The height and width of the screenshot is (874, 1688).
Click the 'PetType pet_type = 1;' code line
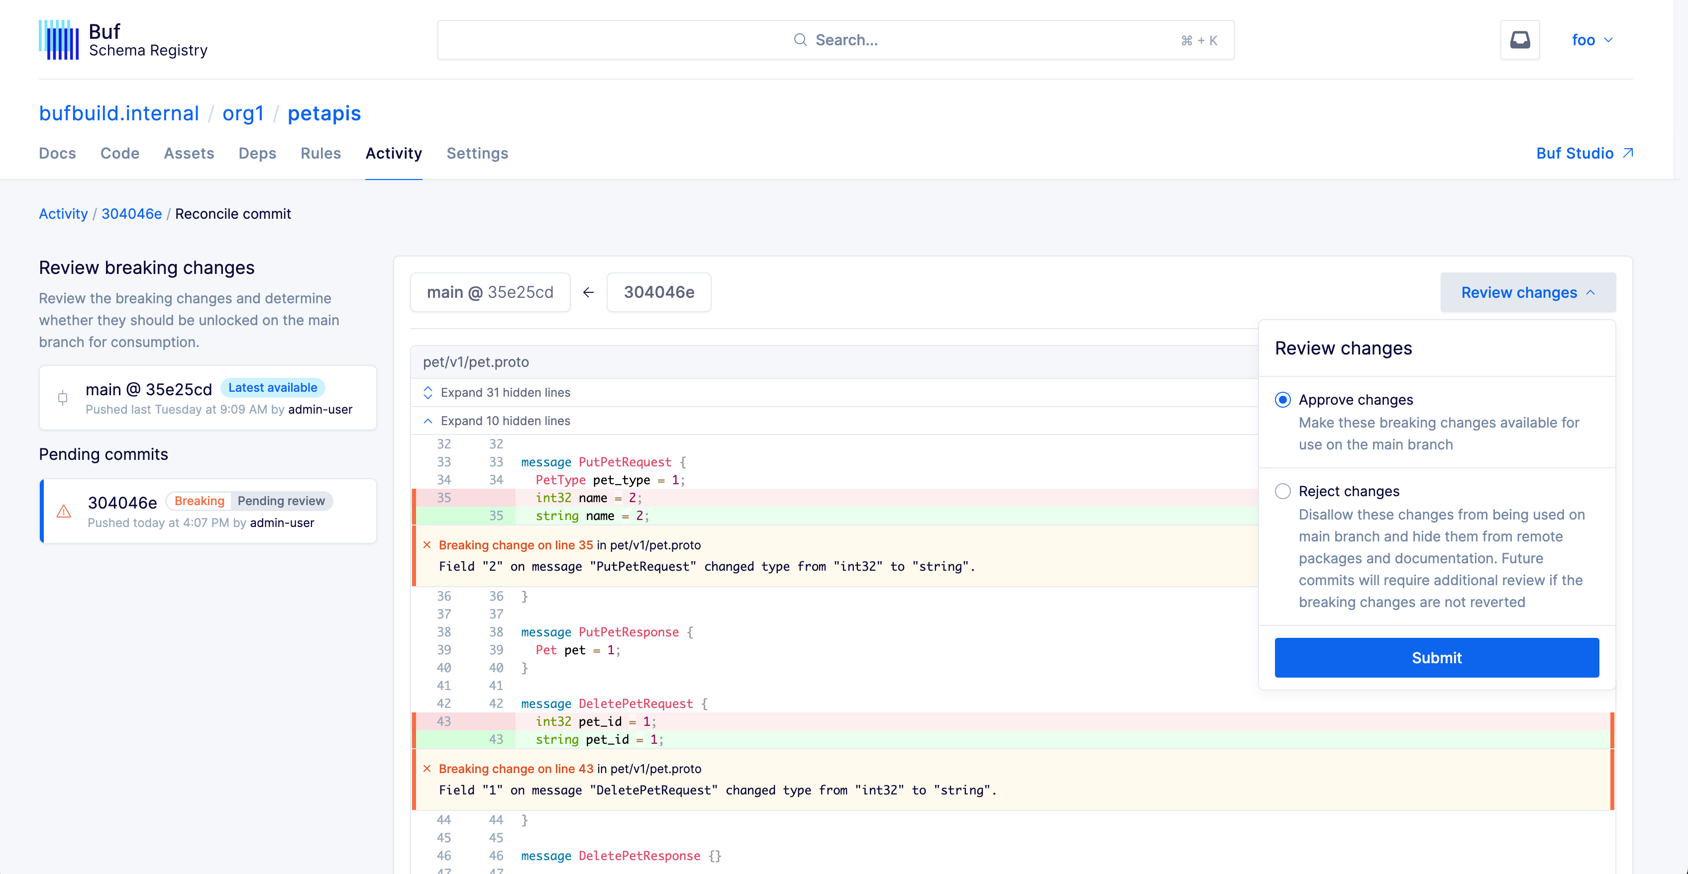(x=611, y=480)
